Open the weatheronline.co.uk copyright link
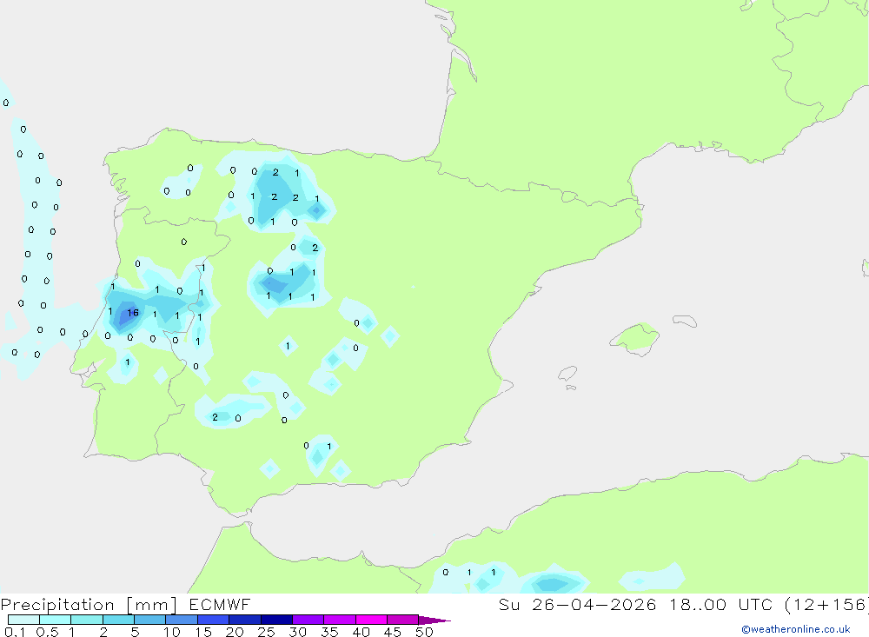 (796, 629)
